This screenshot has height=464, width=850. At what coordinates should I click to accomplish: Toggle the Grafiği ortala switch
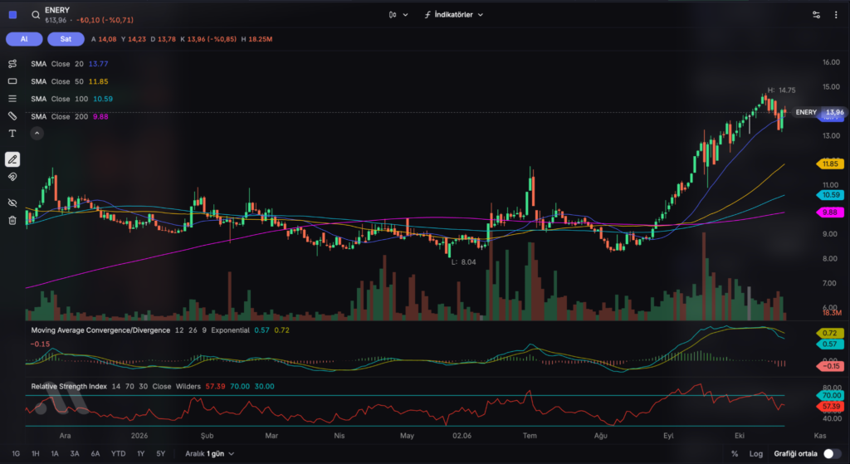pos(832,454)
